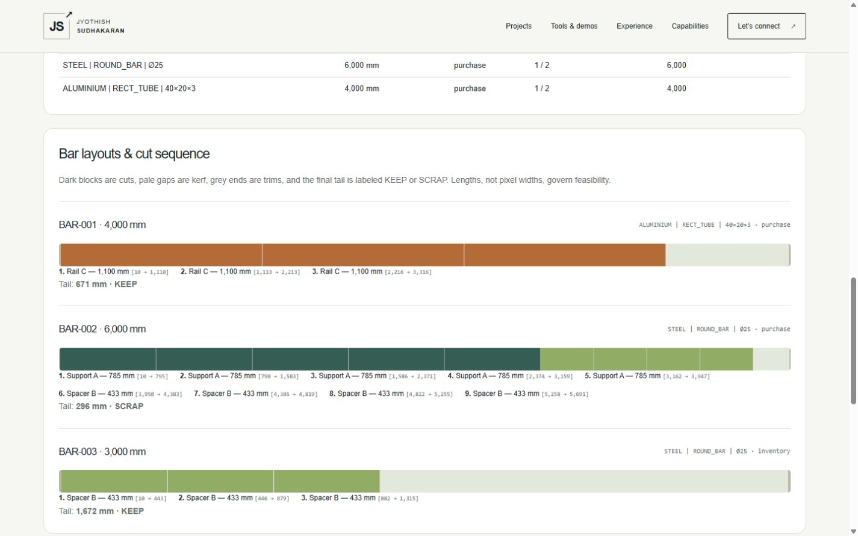Image resolution: width=858 pixels, height=536 pixels.
Task: Click label '8. Spacer B — 433 mm'
Action: coord(367,393)
